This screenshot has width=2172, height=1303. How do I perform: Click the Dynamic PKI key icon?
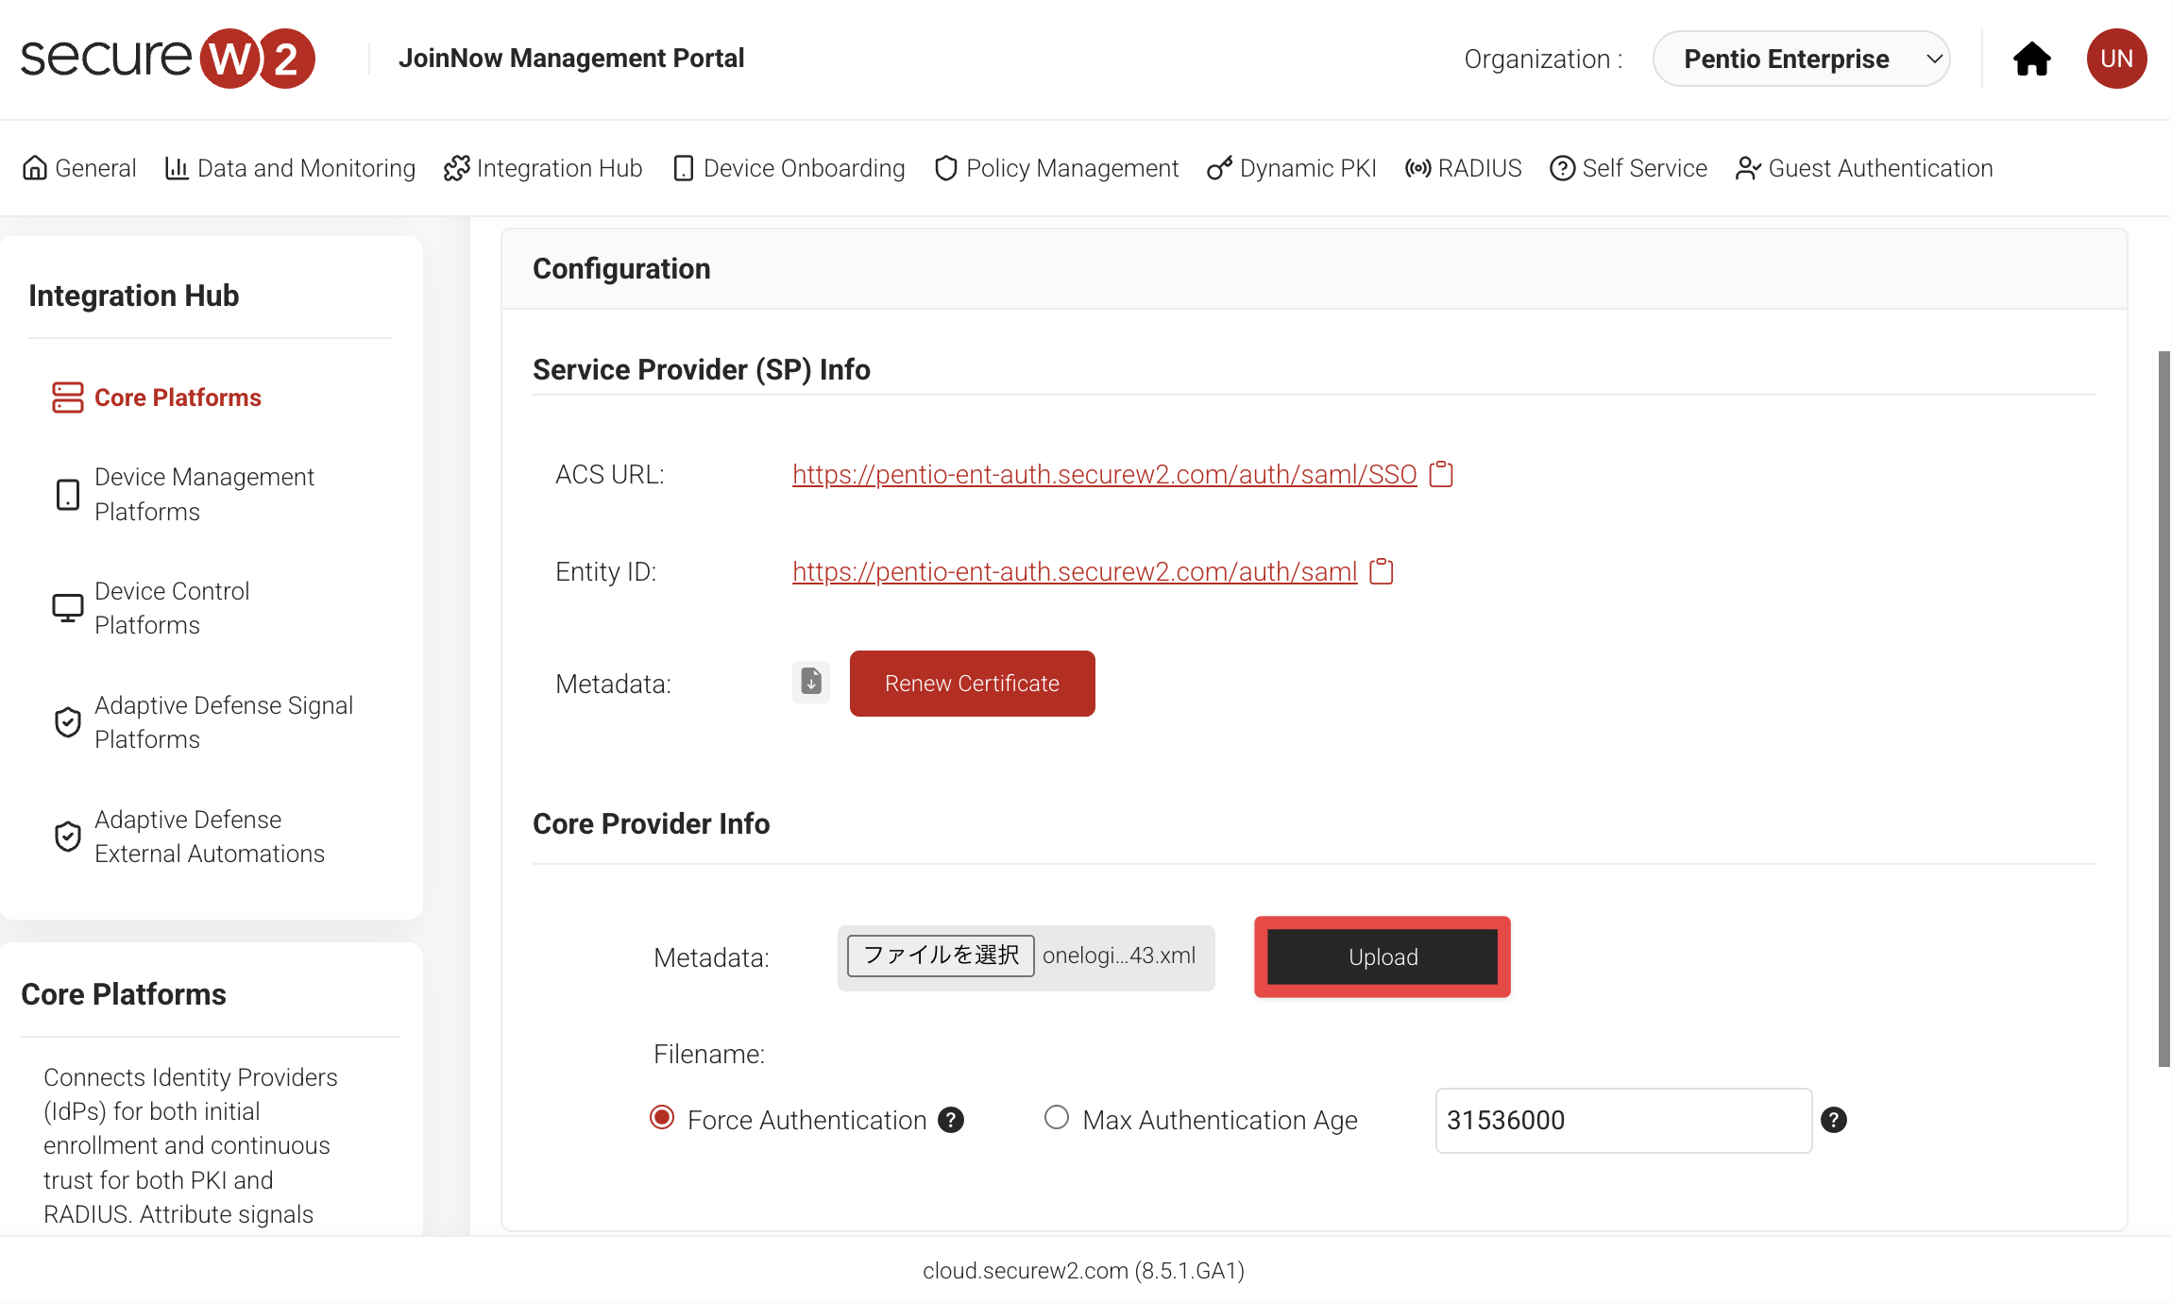[x=1220, y=168]
